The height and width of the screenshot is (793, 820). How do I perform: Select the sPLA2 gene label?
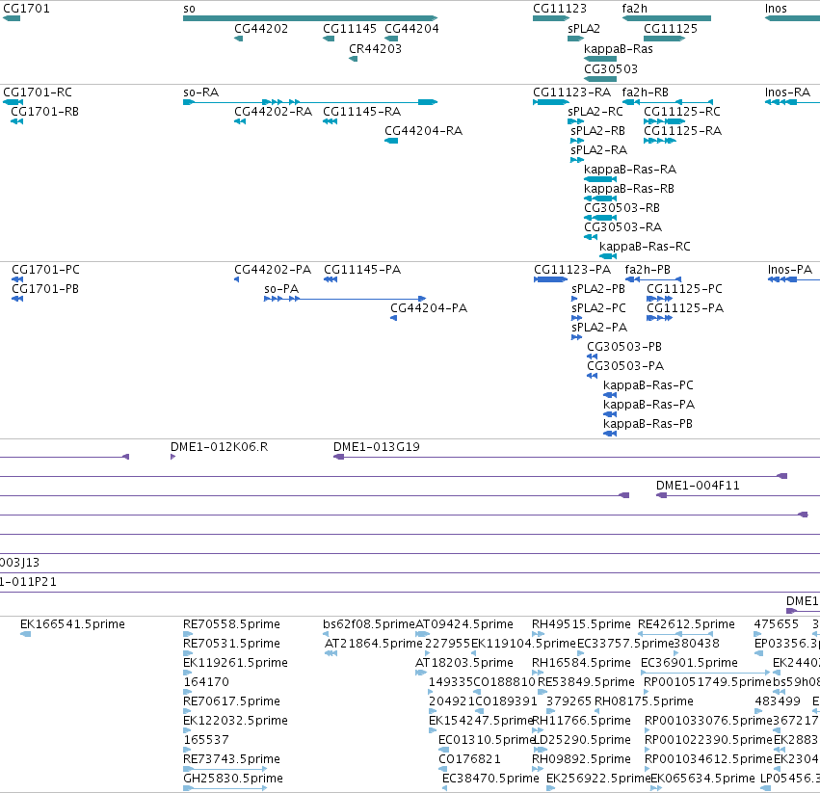tap(584, 29)
